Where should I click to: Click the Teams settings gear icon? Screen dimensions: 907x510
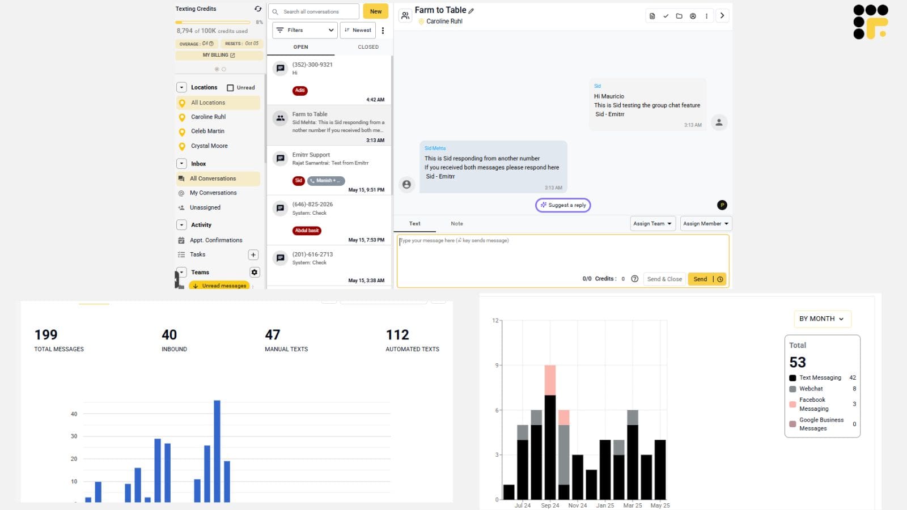point(254,272)
